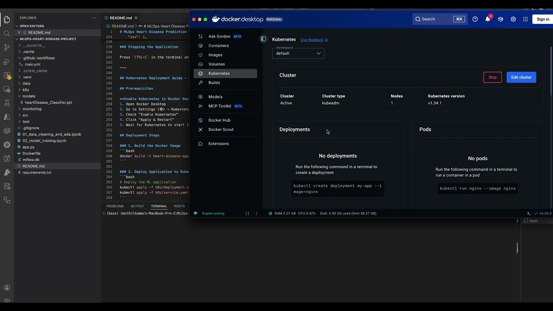
Task: Go to Images in Docker Desktop
Action: (x=225, y=55)
